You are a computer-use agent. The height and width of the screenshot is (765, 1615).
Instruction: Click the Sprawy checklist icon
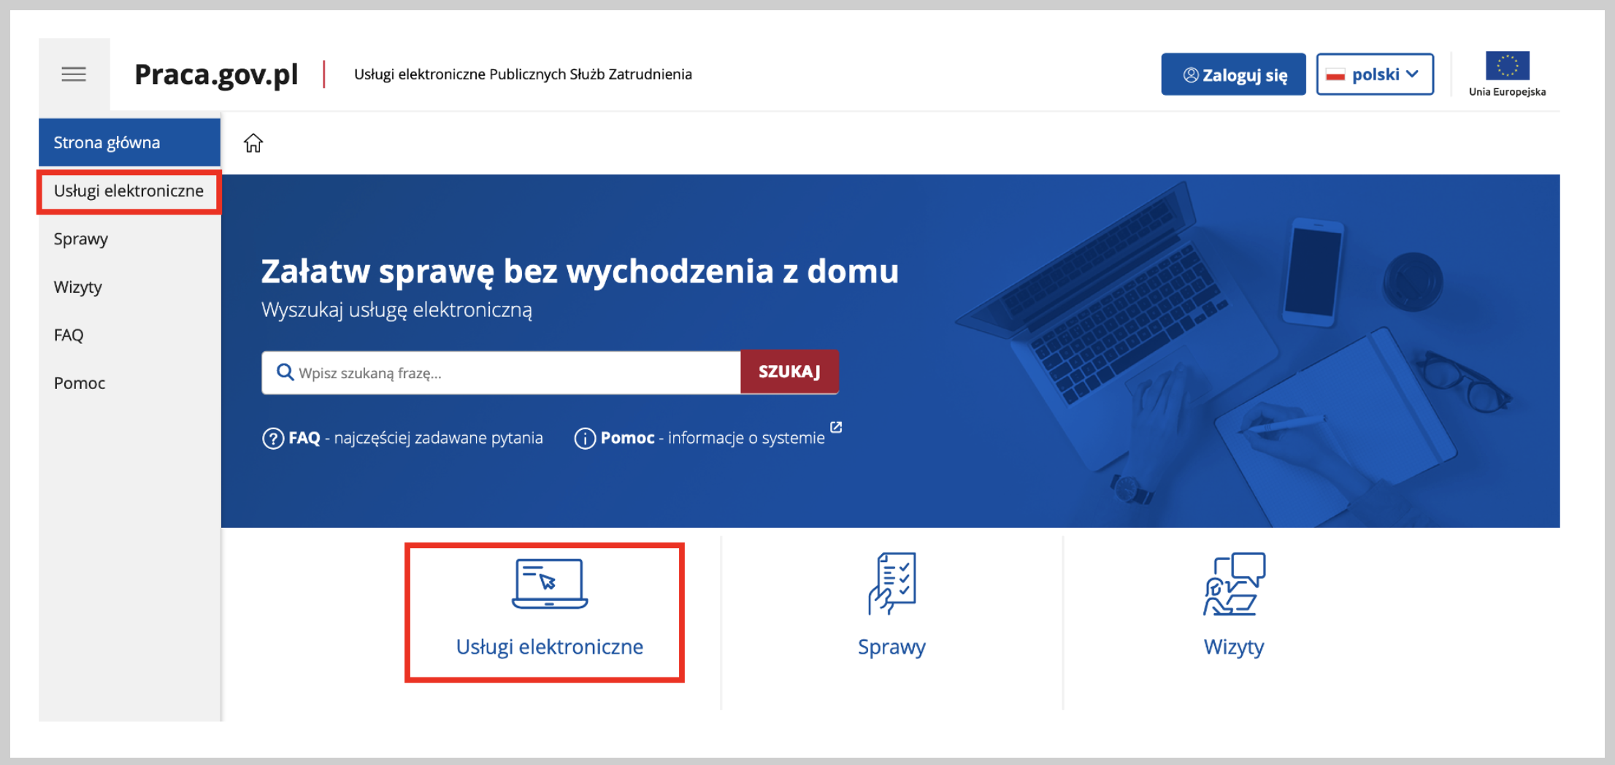pos(892,584)
